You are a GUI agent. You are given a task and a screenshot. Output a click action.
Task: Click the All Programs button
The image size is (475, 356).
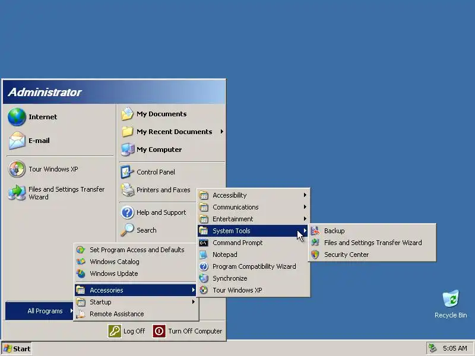(x=39, y=311)
